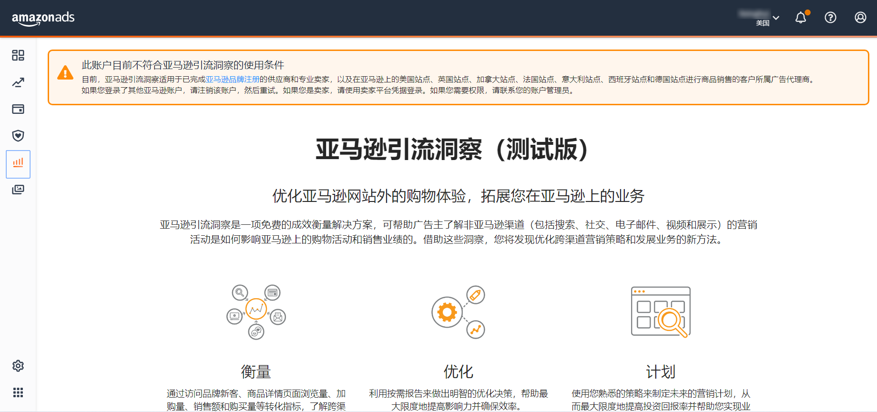Click the 衡量 heading
Screen dimensions: 877x412
pyautogui.click(x=256, y=372)
